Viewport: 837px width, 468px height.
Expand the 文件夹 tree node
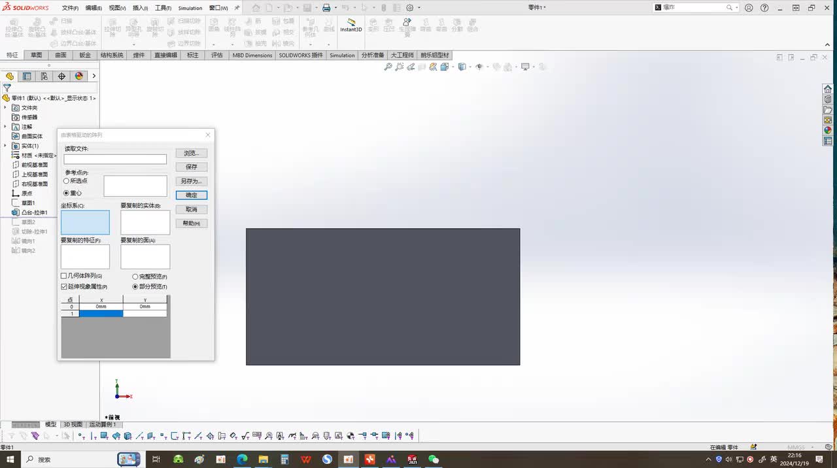click(5, 108)
